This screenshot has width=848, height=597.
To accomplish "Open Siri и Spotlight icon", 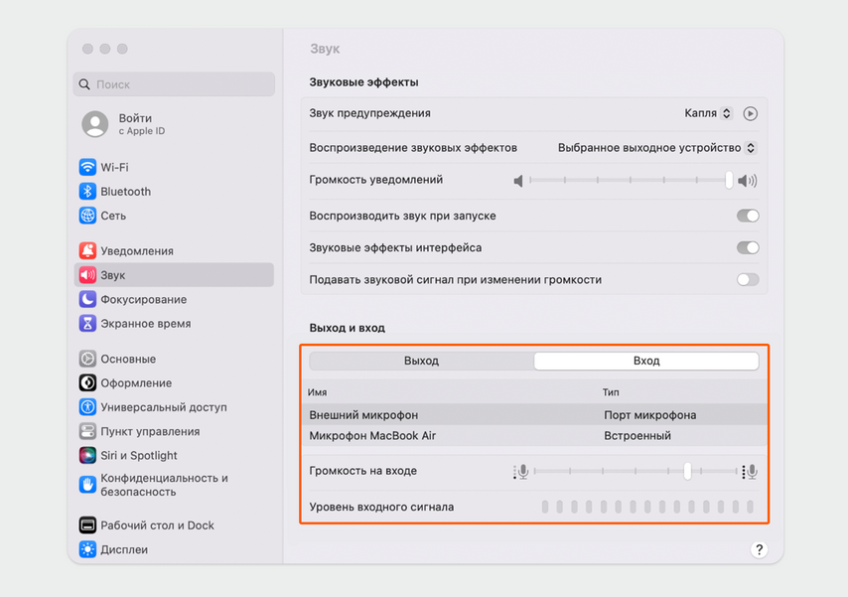I will pyautogui.click(x=87, y=455).
